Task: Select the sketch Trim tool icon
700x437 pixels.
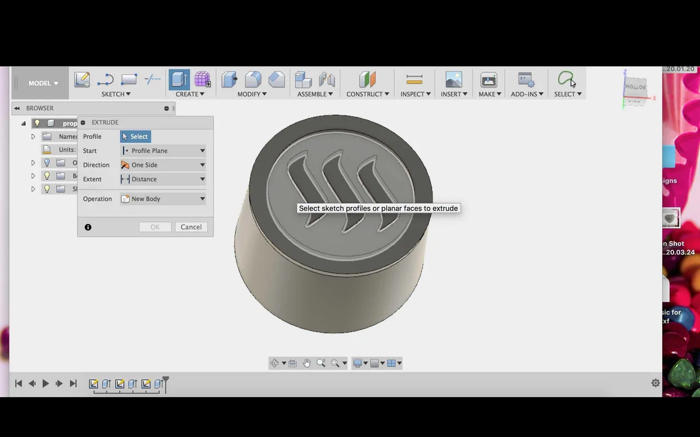Action: point(152,80)
